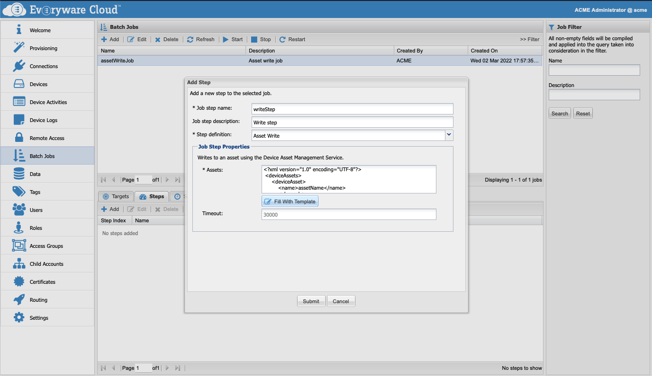
Task: Restart the selected batch job
Action: pyautogui.click(x=292, y=39)
